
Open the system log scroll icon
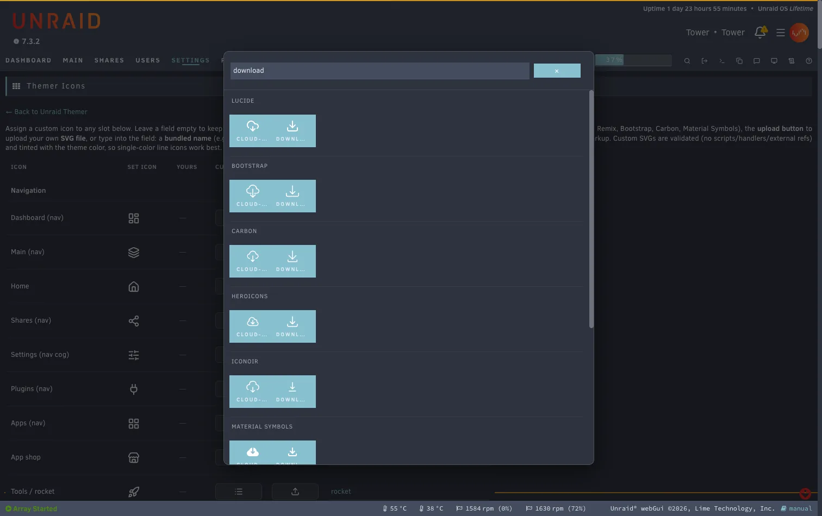(792, 61)
